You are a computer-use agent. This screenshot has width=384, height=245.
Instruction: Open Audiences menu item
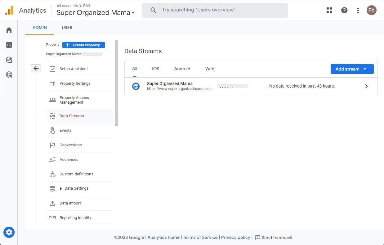[80, 160]
